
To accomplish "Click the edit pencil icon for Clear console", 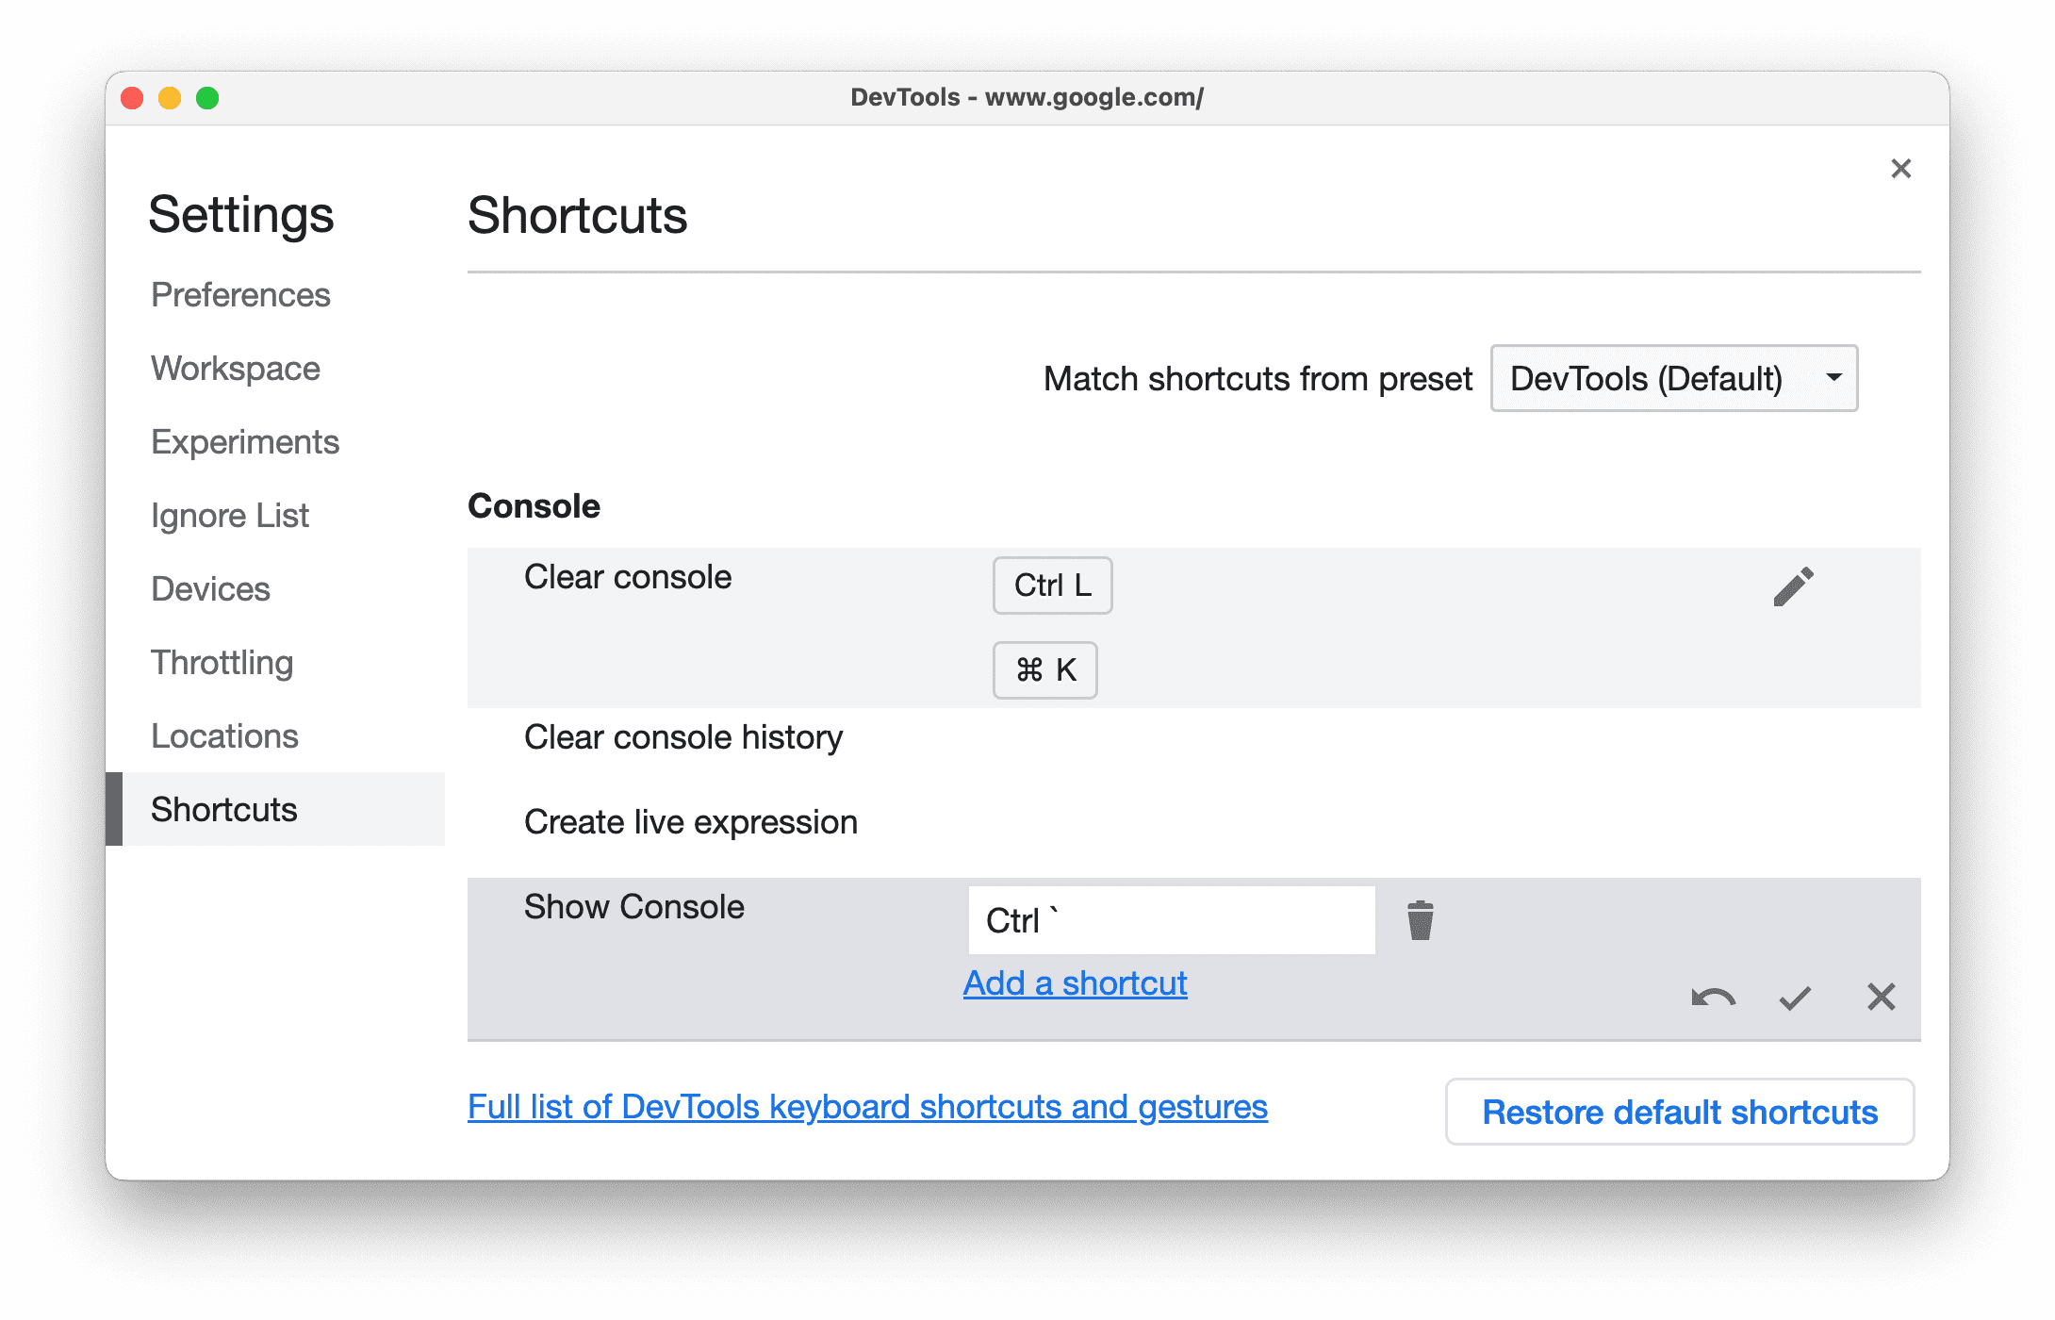I will [1791, 585].
